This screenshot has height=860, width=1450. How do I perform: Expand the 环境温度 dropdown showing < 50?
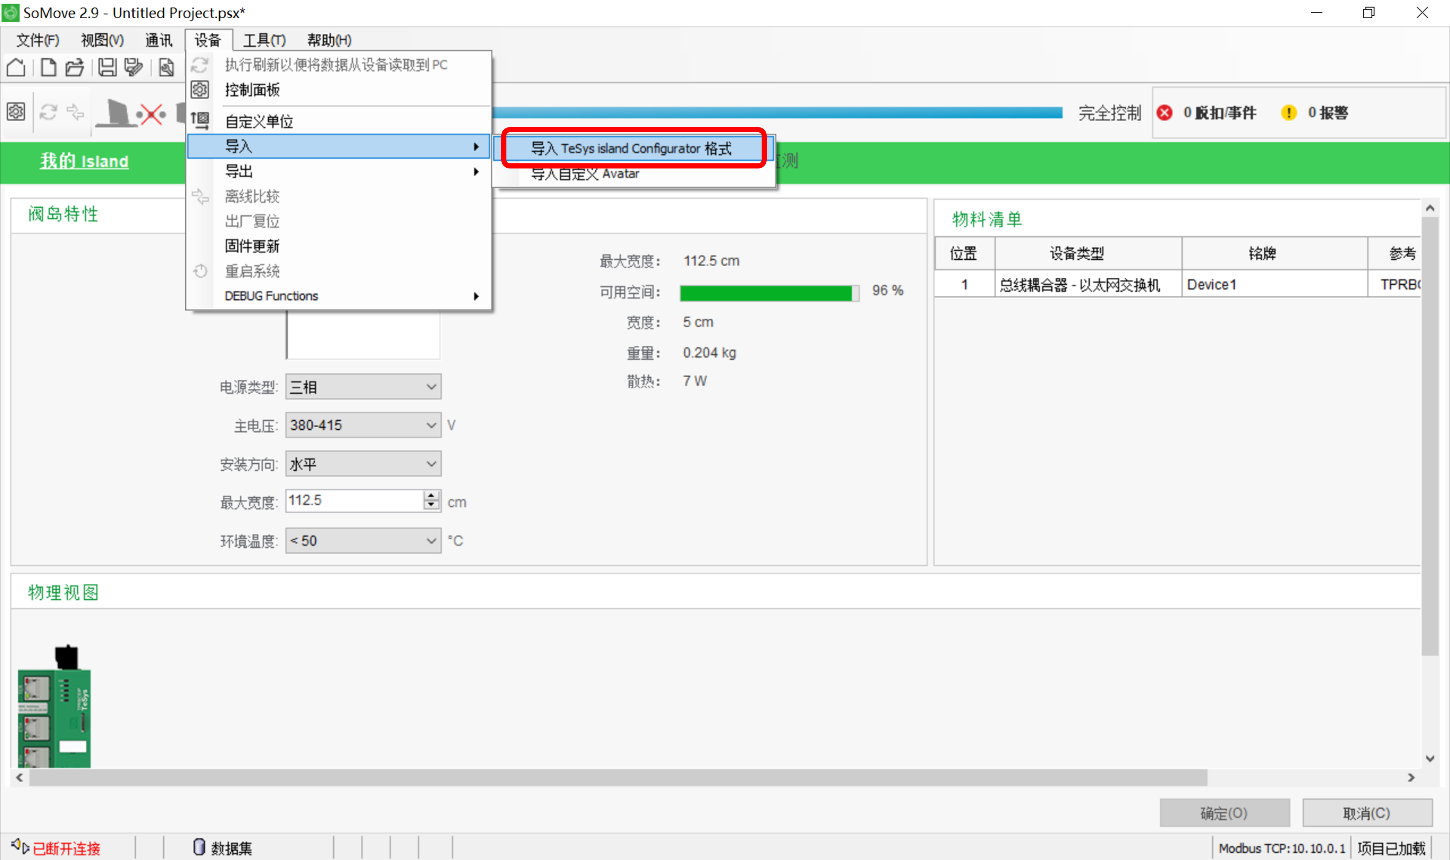(x=362, y=541)
